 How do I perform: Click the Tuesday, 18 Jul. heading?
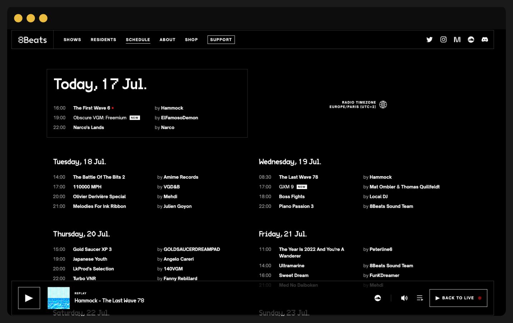click(x=80, y=162)
